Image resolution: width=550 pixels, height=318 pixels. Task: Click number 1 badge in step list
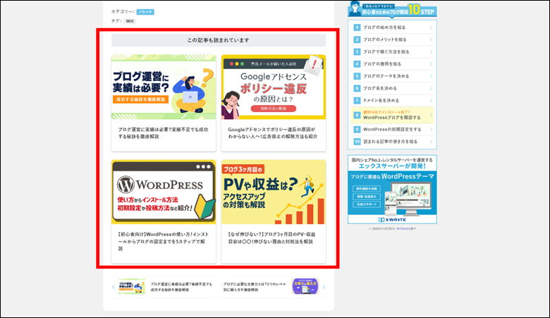[x=357, y=27]
